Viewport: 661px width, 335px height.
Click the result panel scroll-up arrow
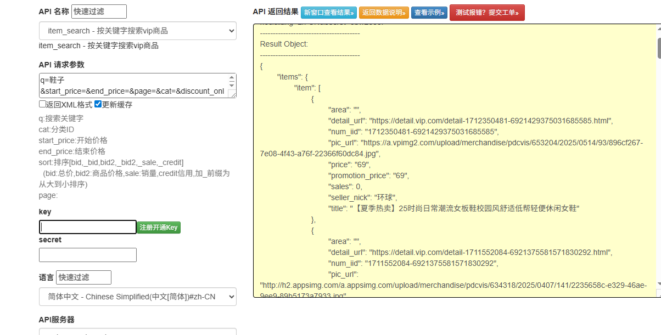[x=659, y=29]
